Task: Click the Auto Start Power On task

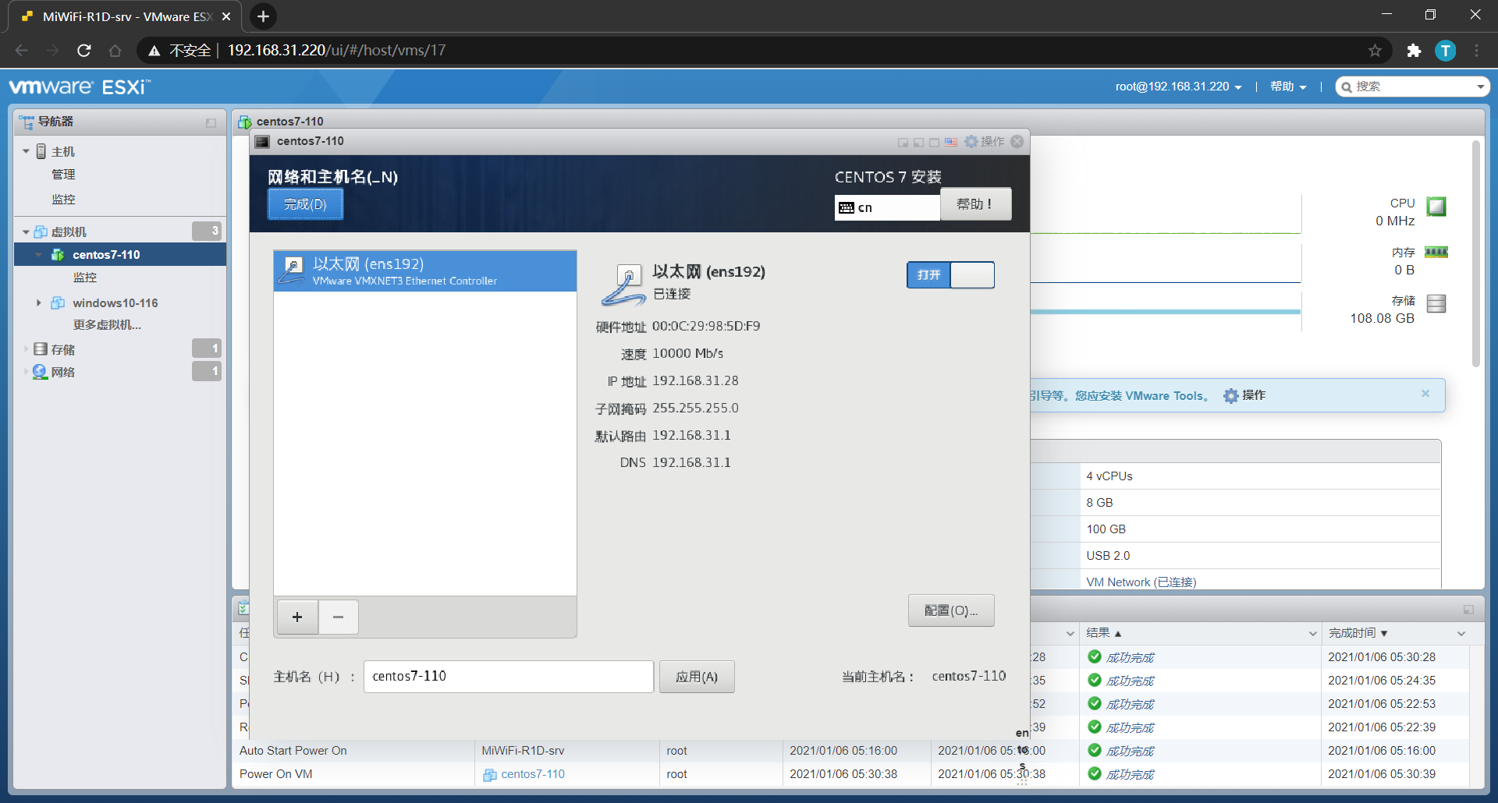Action: (x=293, y=751)
